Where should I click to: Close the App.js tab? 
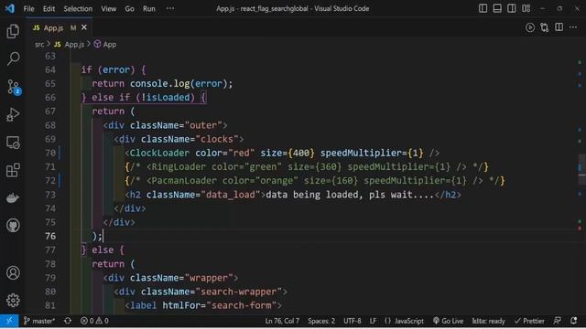84,27
